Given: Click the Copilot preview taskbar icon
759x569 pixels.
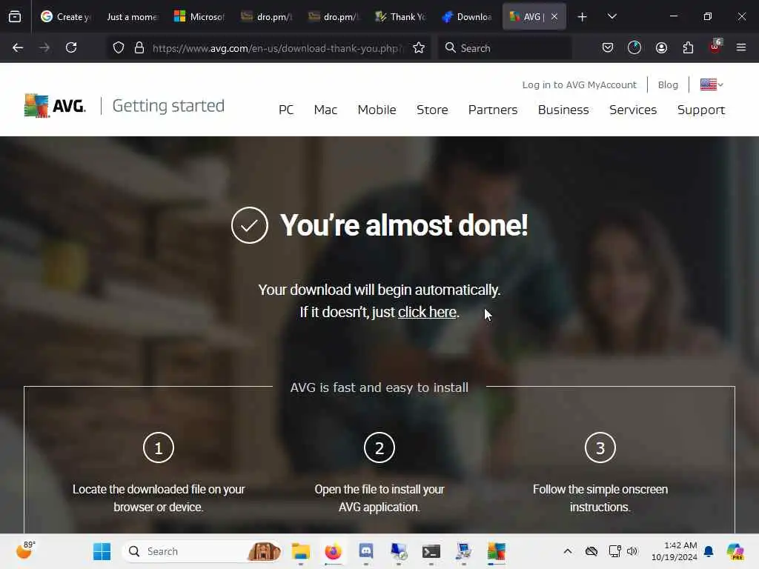Looking at the screenshot, I should click(735, 551).
